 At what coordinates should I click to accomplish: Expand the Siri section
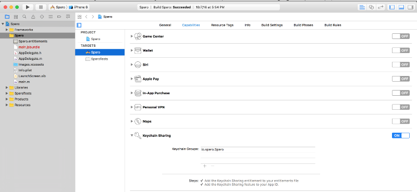(132, 65)
